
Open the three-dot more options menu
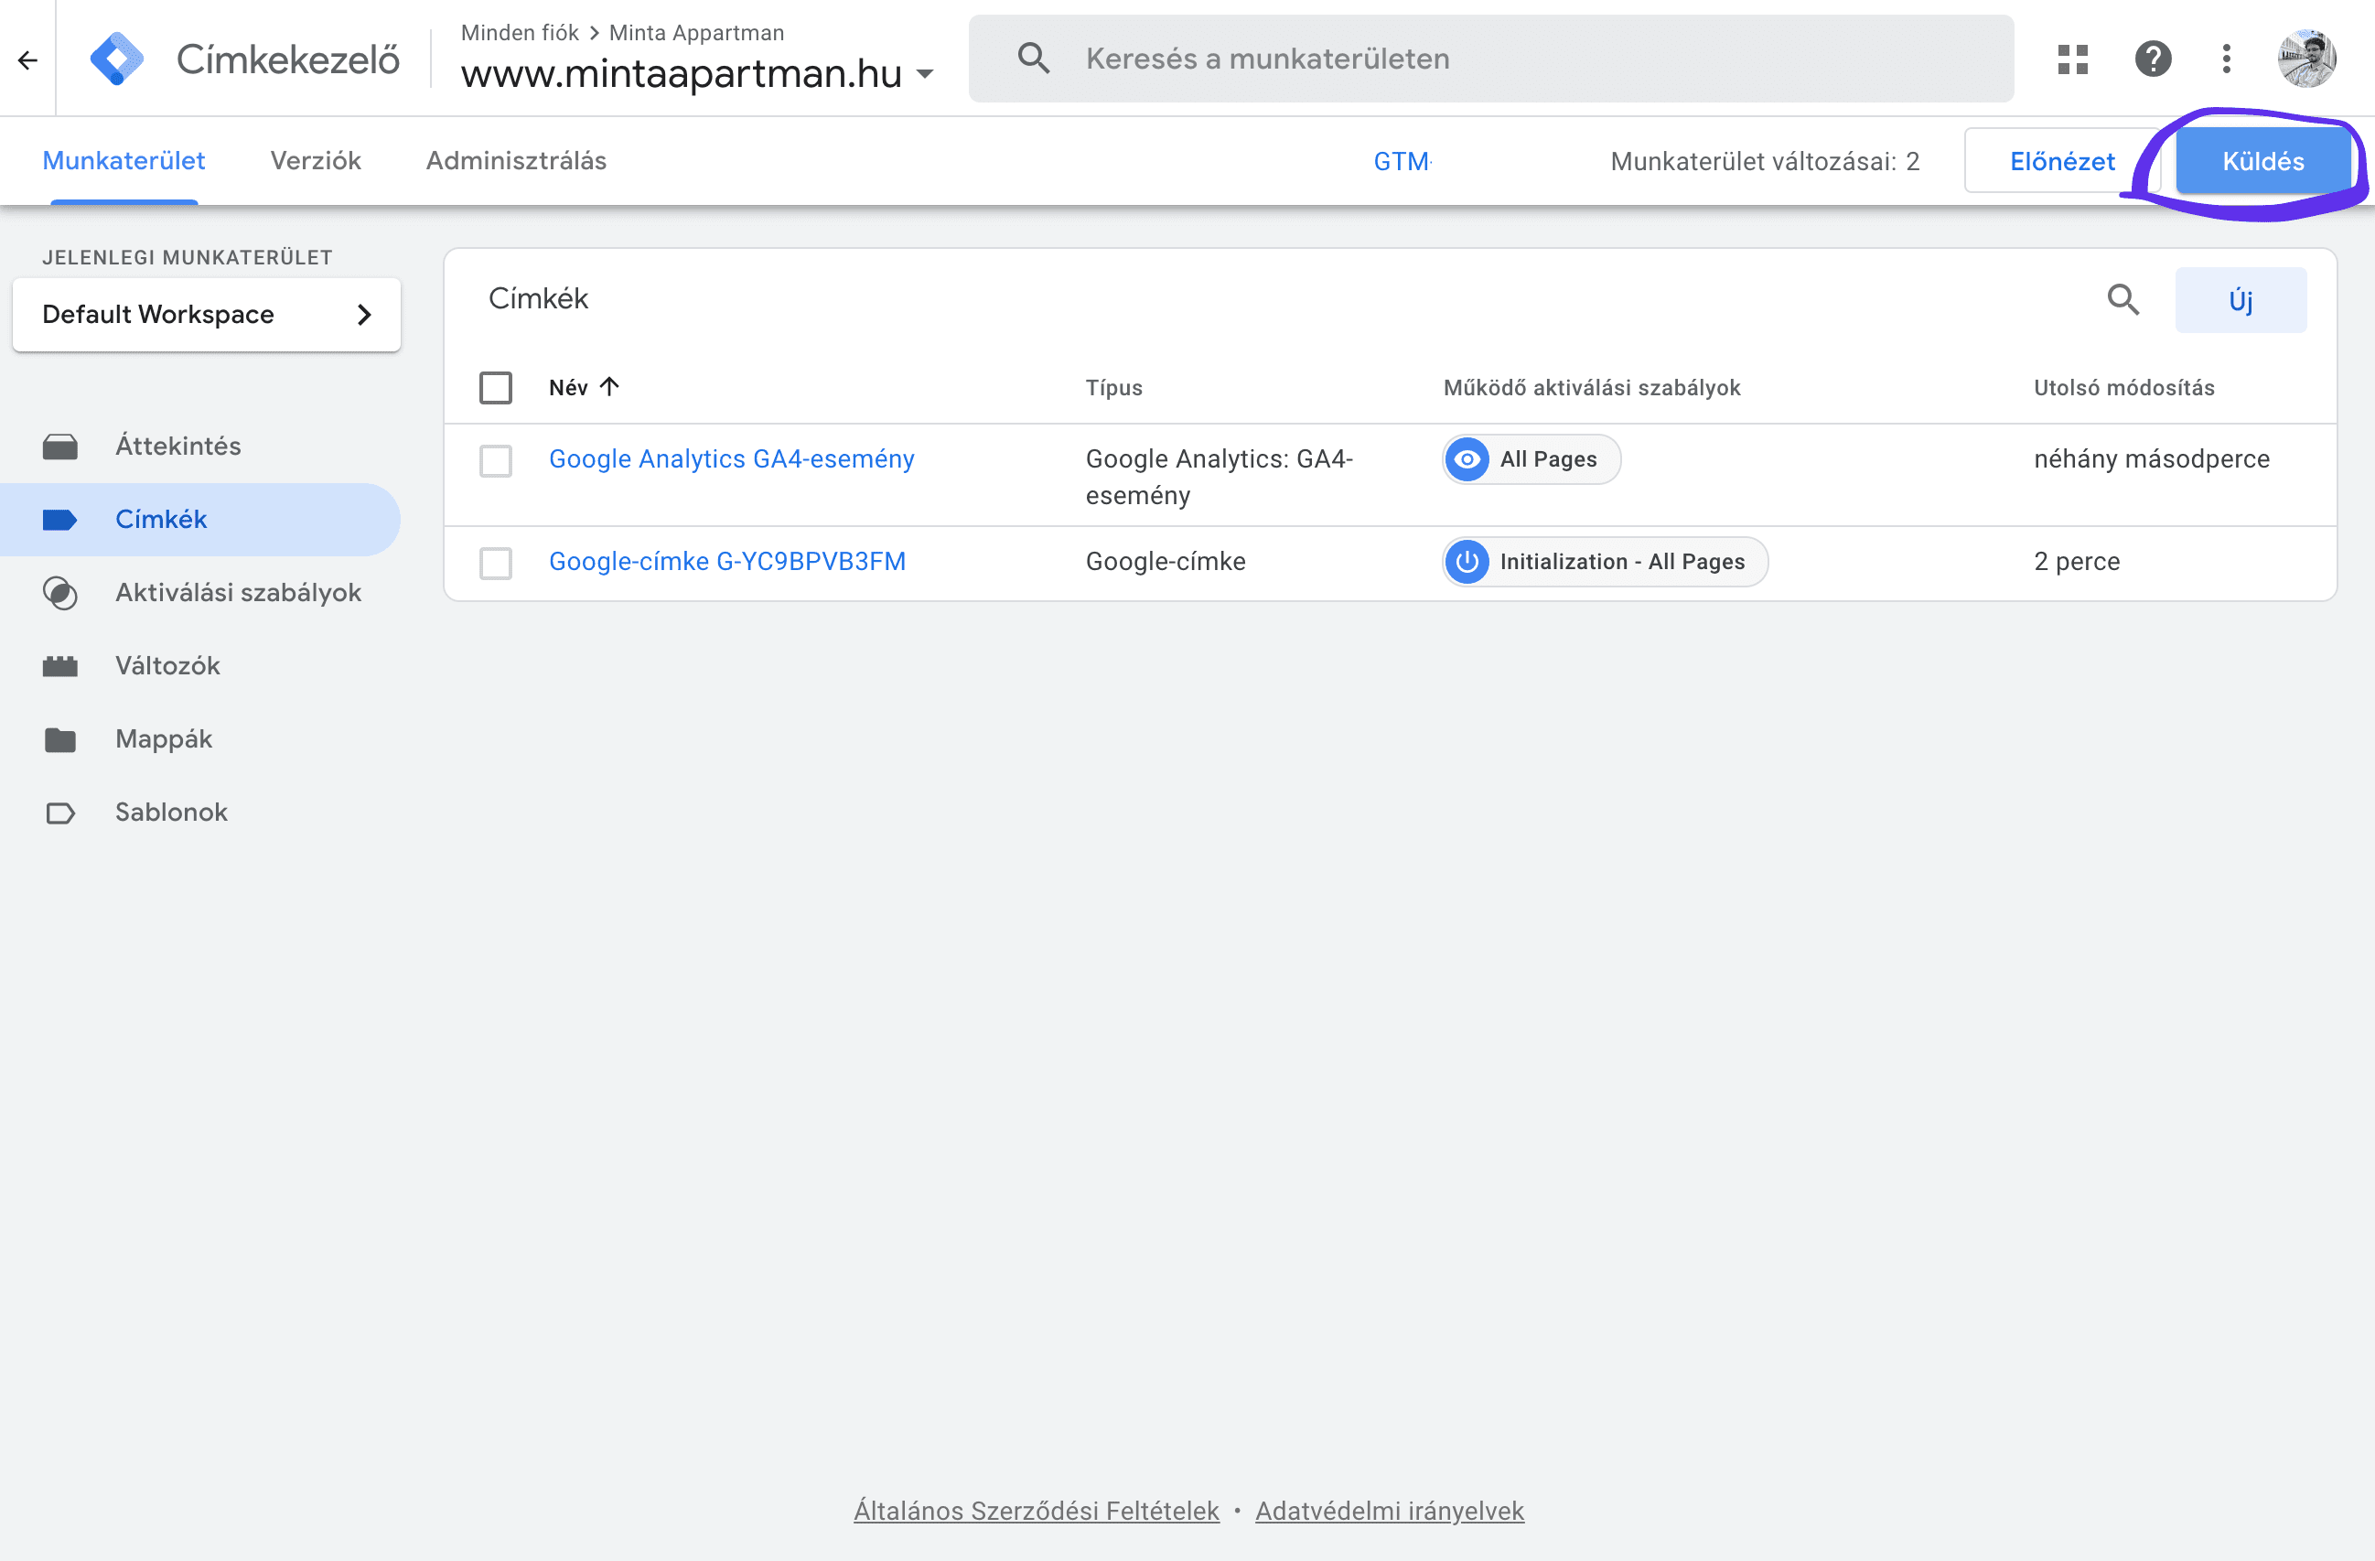(2226, 59)
